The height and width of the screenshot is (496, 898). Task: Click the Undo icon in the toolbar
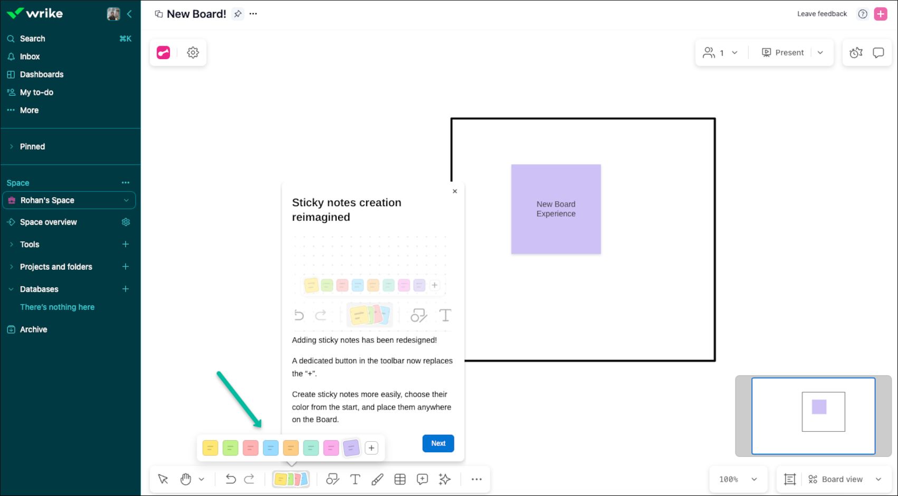[x=231, y=479]
